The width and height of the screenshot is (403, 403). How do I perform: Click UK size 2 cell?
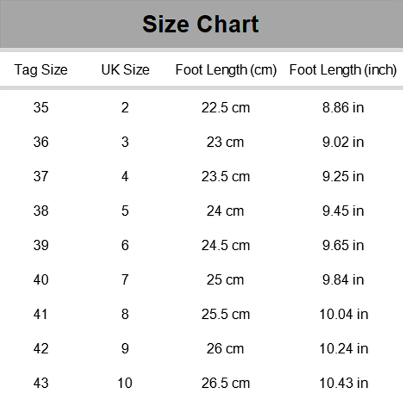point(125,108)
